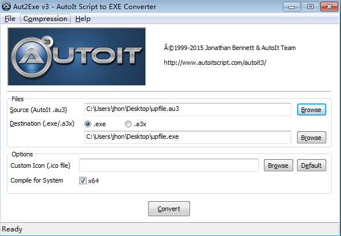Click the Compile for System label
This screenshot has height=236, width=341.
click(x=36, y=180)
